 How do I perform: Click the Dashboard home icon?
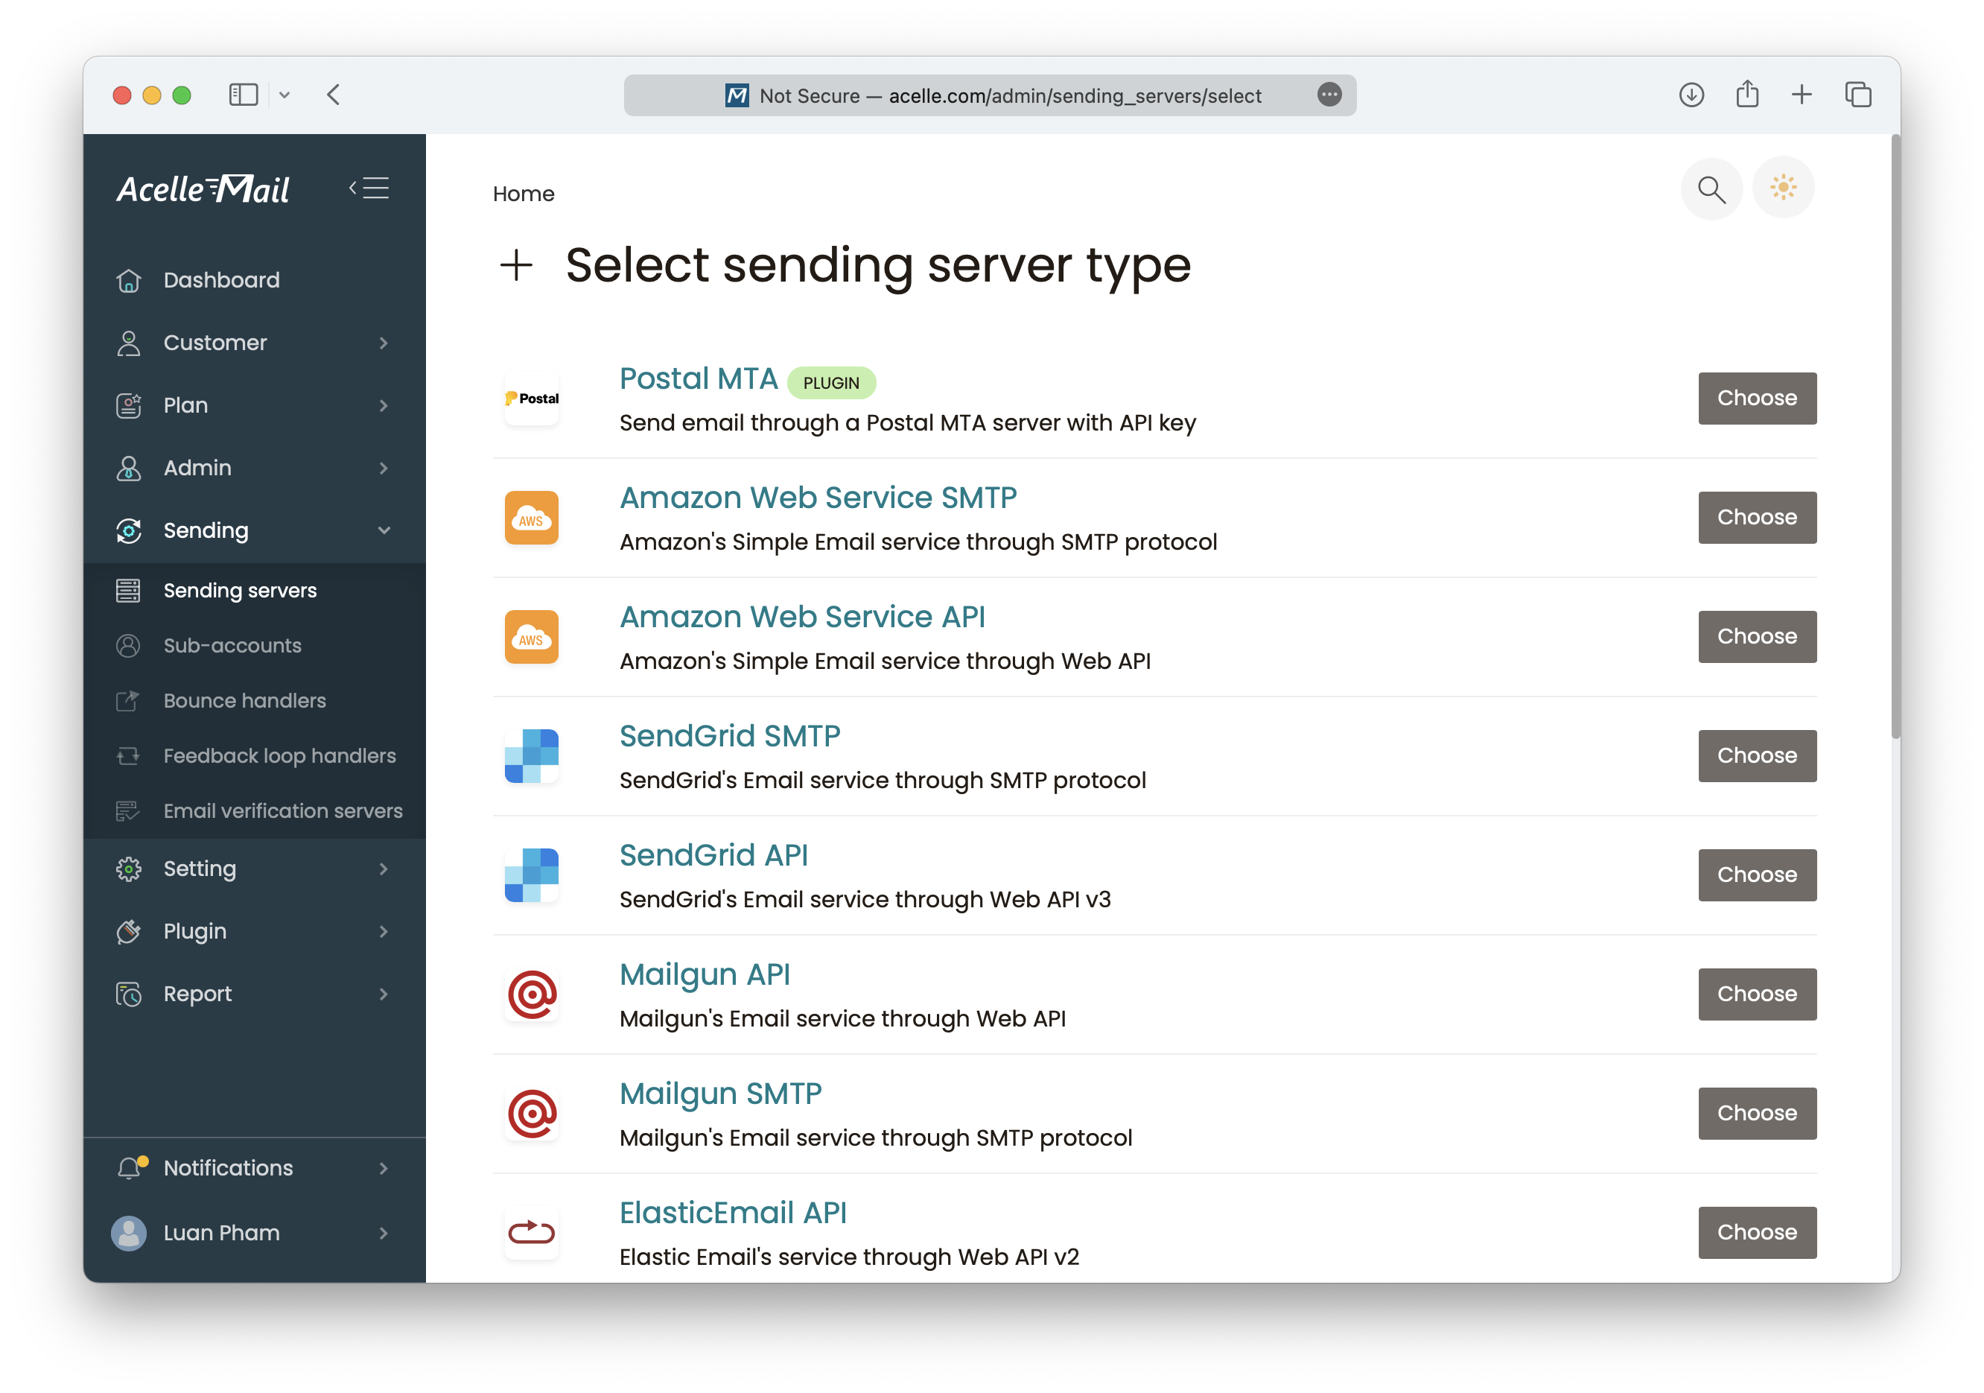(129, 280)
